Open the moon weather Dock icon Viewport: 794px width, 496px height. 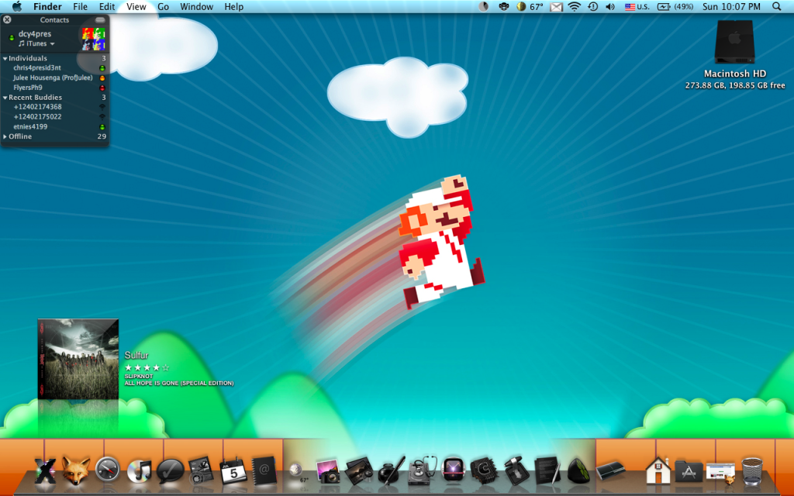point(297,472)
